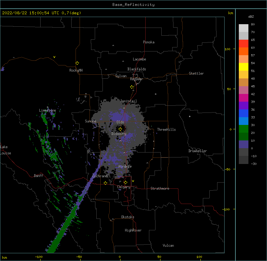Click the Lacombe city label
The image size is (267, 261).
pos(139,59)
